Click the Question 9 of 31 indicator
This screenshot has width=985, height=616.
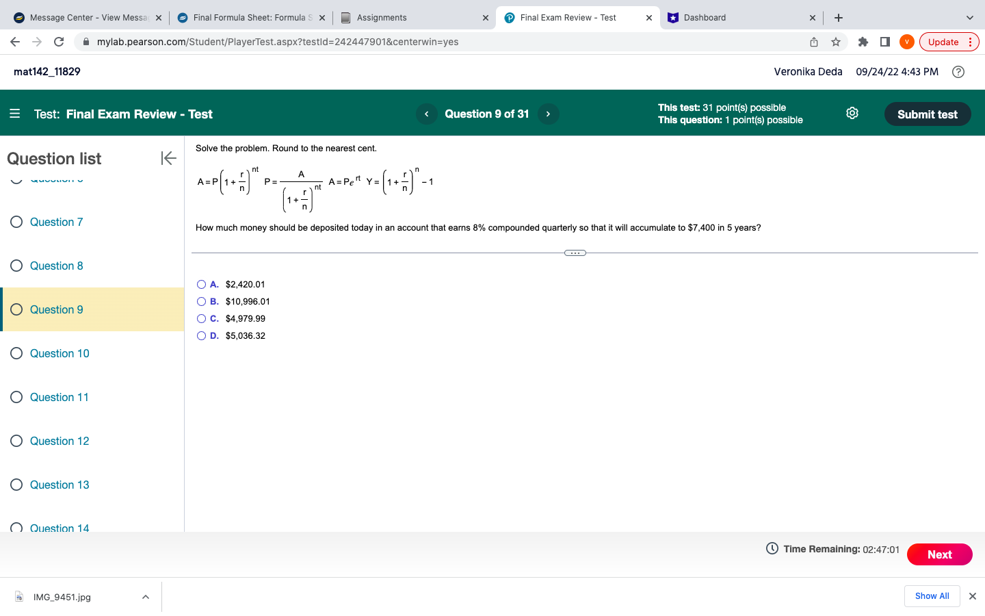point(487,114)
